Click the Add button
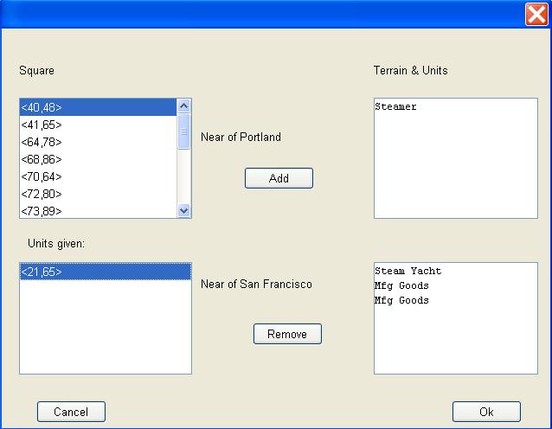The image size is (552, 429). (x=279, y=178)
